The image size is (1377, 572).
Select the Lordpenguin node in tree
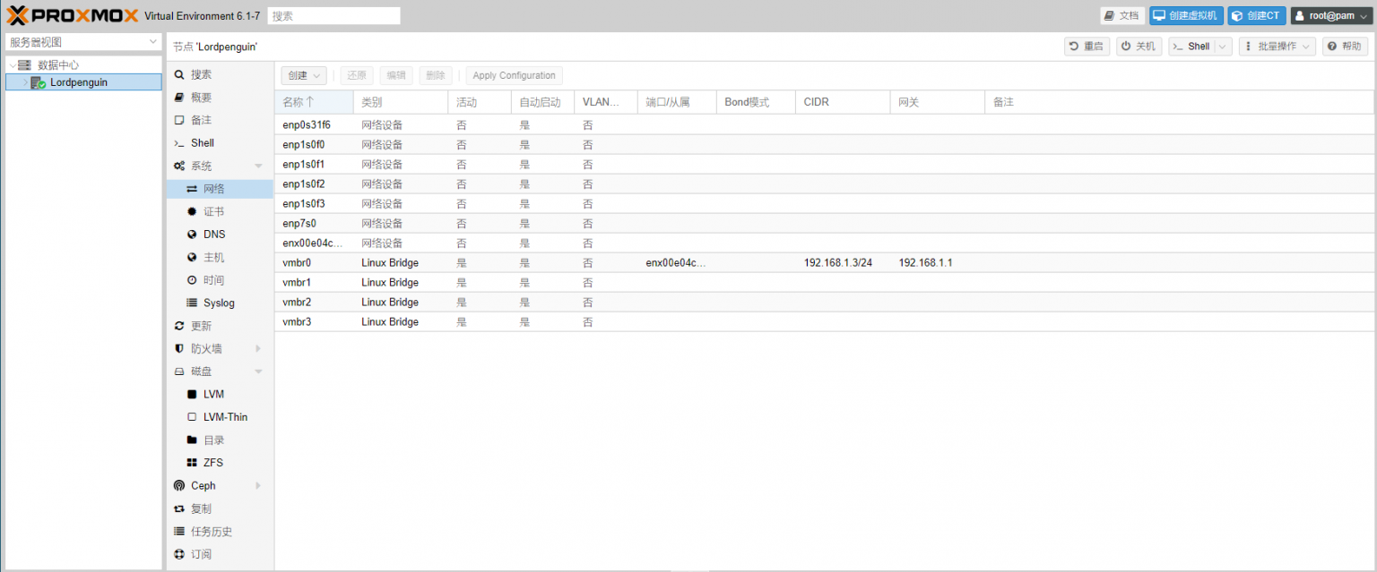tap(79, 82)
